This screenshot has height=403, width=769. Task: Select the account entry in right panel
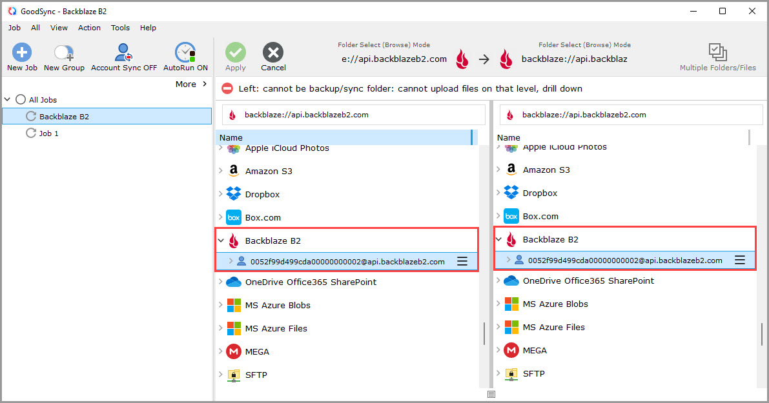coord(624,260)
